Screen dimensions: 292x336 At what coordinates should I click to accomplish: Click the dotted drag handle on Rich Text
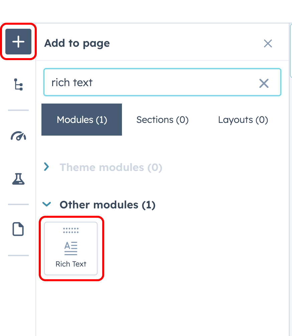point(71,230)
